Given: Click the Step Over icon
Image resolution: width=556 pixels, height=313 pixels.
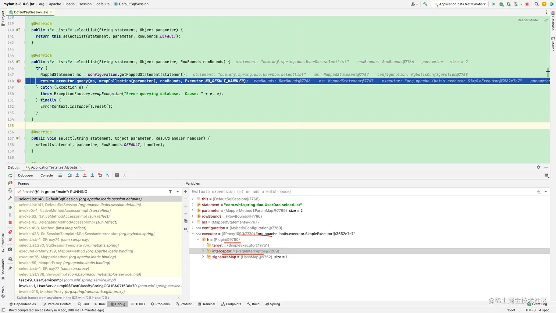Looking at the screenshot, I should point(69,175).
